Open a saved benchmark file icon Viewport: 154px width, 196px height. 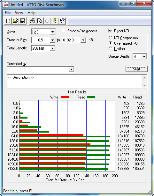click(x=15, y=21)
